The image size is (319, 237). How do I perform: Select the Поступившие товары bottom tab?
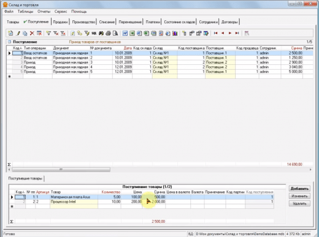point(25,178)
